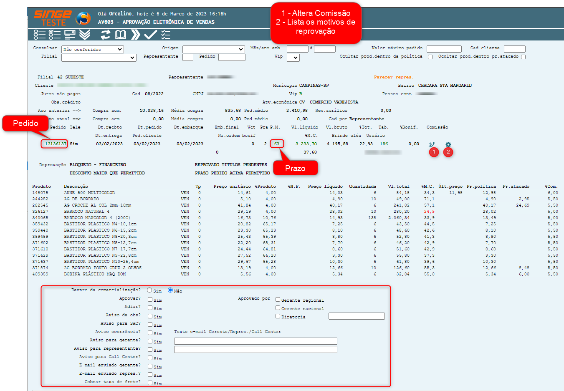The height and width of the screenshot is (391, 564).
Task: Click the gear icon for rejection reasons
Action: 448,144
